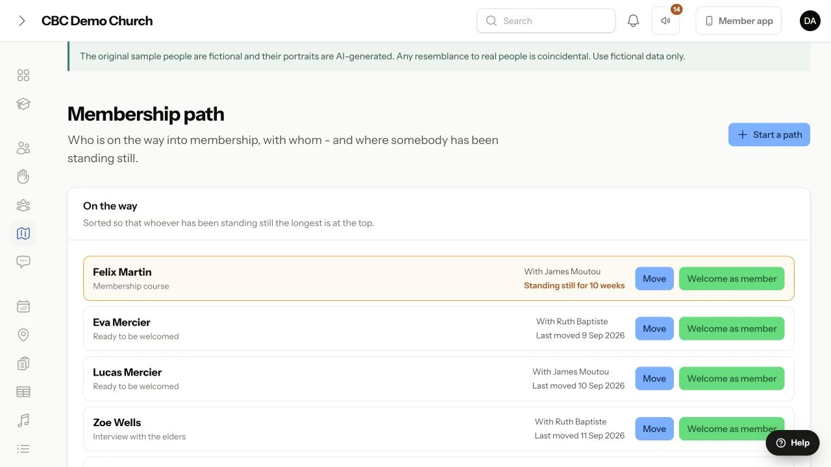Open the Member app button

(738, 21)
